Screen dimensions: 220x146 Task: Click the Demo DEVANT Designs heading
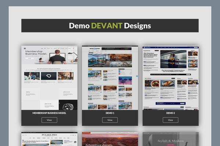click(x=110, y=26)
